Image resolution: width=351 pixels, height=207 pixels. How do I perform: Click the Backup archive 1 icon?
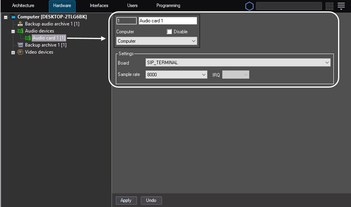20,45
